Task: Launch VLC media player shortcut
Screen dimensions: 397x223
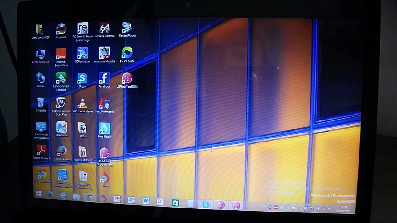Action: pos(83,105)
